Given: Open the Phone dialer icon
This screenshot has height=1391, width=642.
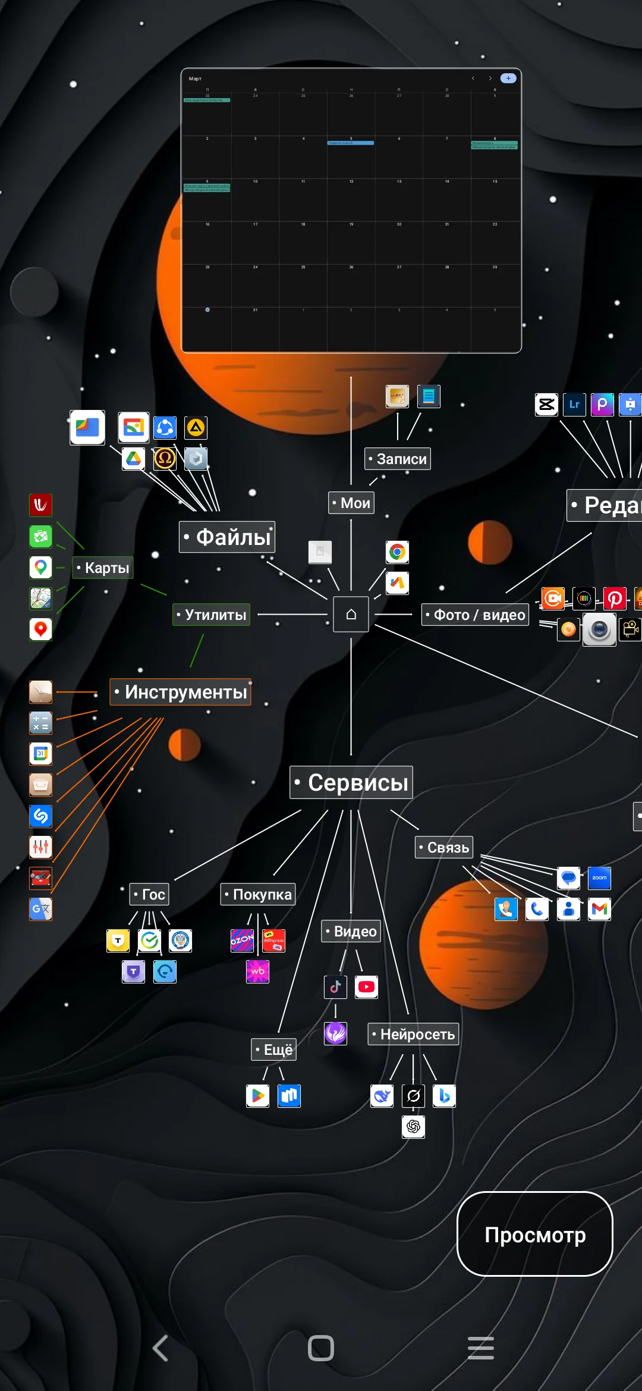Looking at the screenshot, I should pyautogui.click(x=537, y=909).
